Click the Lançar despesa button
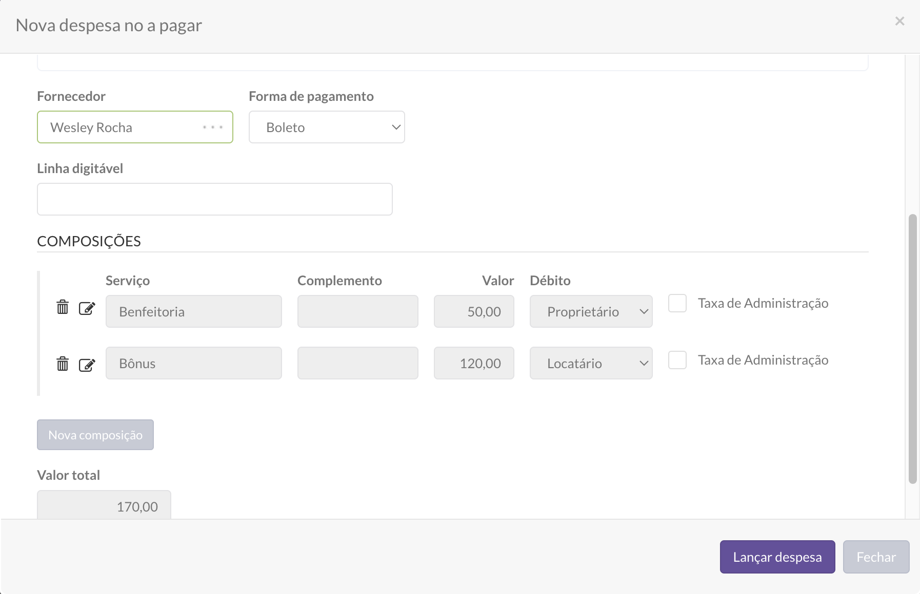Screen dimensions: 920x594 tap(777, 557)
